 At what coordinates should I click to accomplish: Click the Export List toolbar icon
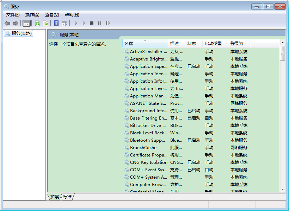45,23
